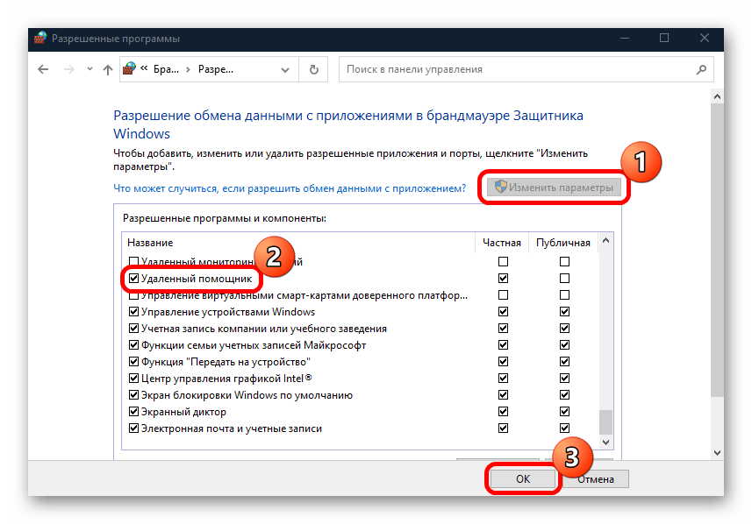752x524 pixels.
Task: Toggle public checkbox for 'Удаленный помощник'
Action: coord(564,279)
